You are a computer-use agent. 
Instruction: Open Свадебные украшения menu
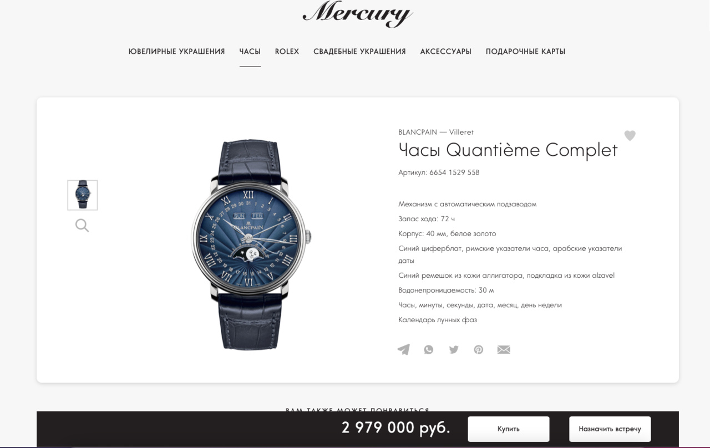coord(359,52)
